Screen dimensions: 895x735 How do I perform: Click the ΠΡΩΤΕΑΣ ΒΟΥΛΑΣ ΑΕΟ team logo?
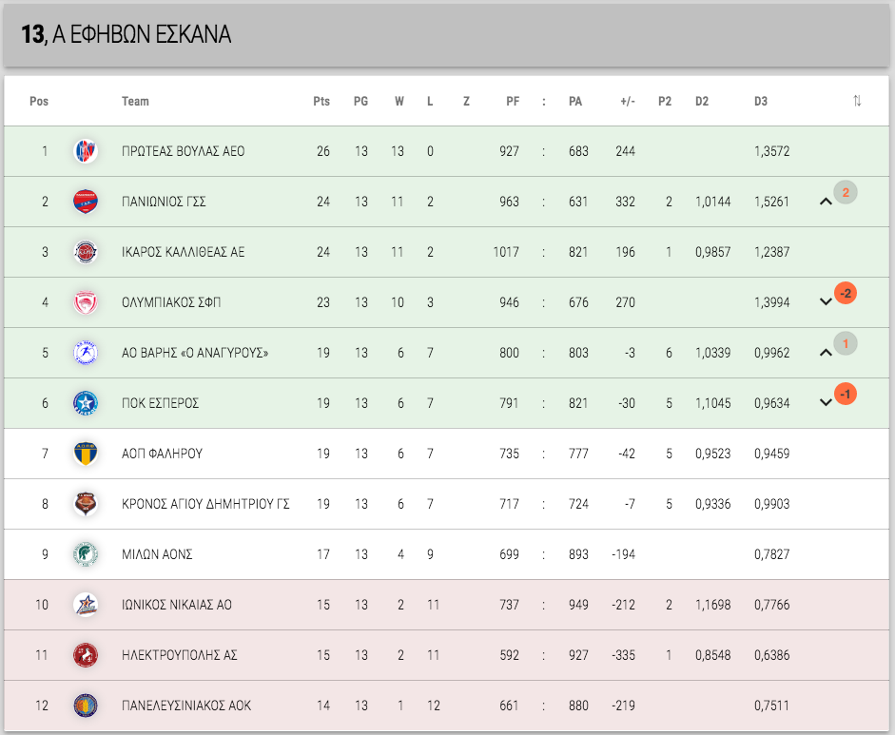86,151
